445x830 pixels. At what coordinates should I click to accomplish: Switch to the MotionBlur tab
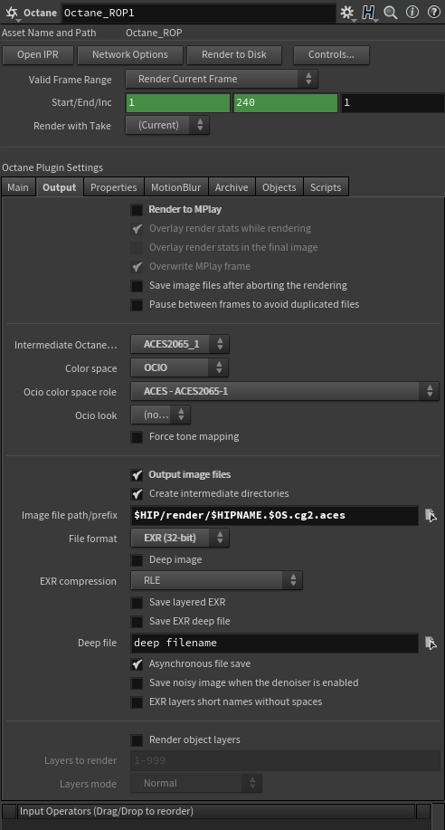(175, 187)
